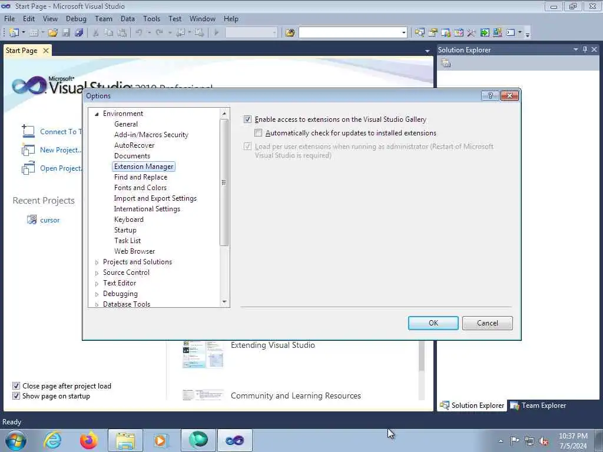Click the Find in Files toolbar icon

click(x=290, y=33)
